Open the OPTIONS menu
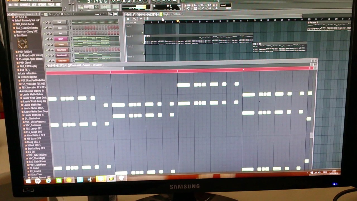The width and height of the screenshot is (357, 201). tap(42, 5)
